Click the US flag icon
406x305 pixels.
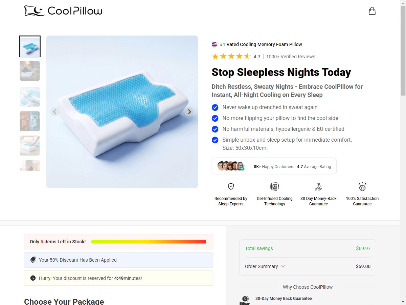pyautogui.click(x=215, y=44)
